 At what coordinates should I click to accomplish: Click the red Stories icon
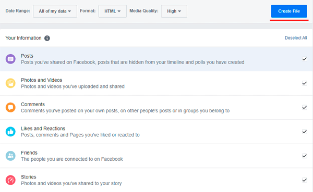pyautogui.click(x=10, y=180)
